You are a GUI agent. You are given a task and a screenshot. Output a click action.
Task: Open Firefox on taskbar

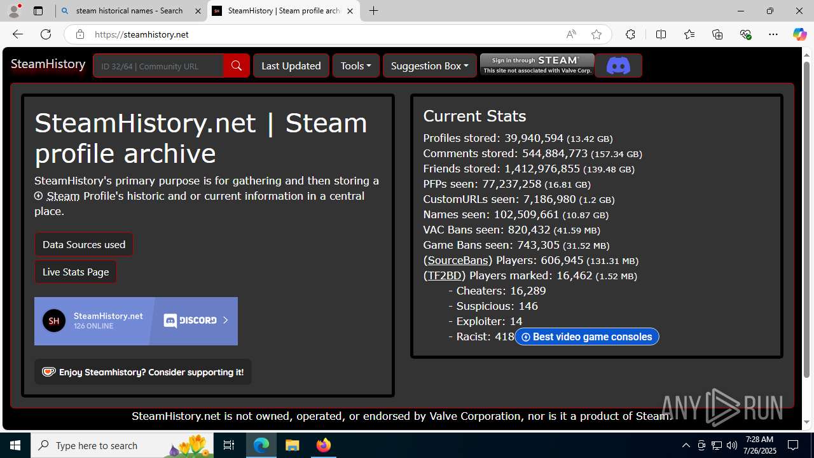coord(324,445)
